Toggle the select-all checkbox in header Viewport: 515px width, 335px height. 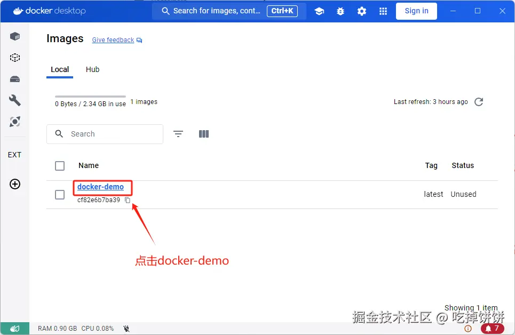coord(60,166)
